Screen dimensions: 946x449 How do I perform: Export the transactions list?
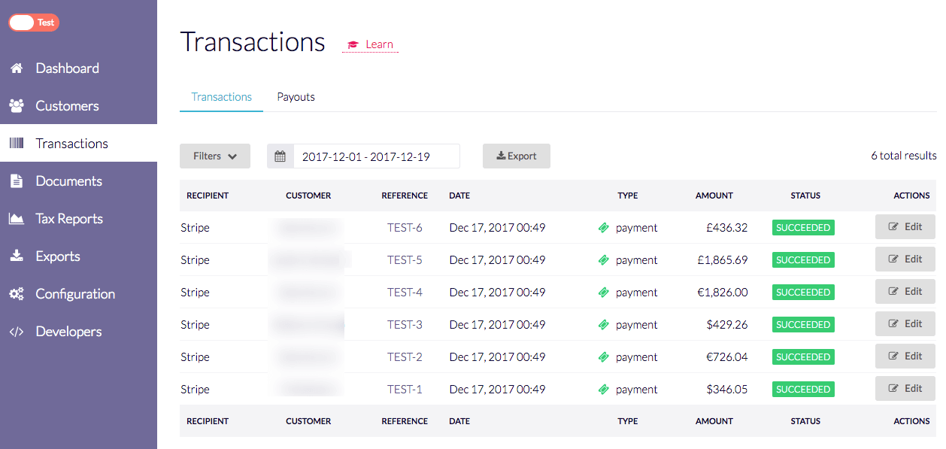click(x=517, y=156)
